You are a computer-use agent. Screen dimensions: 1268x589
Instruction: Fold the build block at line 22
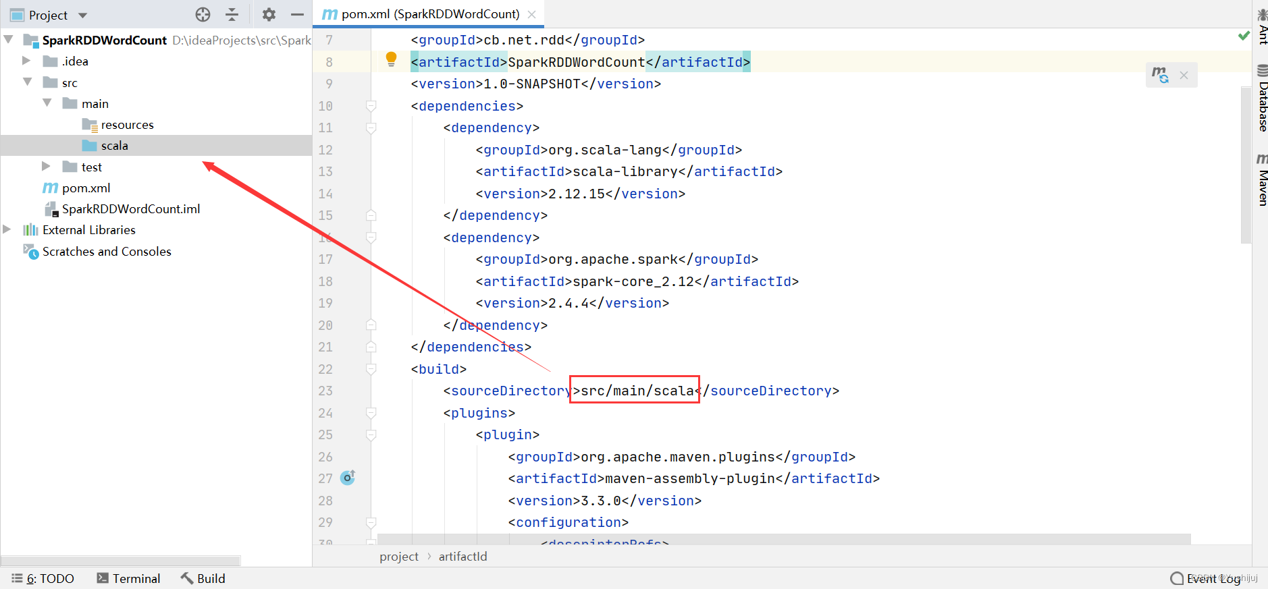[x=371, y=369]
